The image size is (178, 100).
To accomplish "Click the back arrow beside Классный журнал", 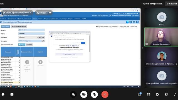I will coord(1,22).
